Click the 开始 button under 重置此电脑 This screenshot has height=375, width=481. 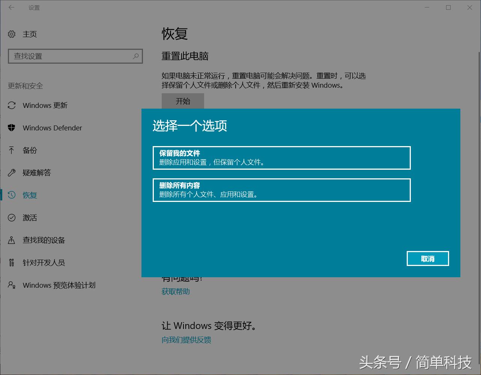point(183,101)
